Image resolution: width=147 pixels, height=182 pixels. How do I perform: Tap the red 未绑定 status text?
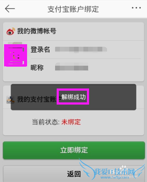point(71,122)
